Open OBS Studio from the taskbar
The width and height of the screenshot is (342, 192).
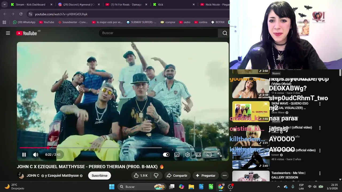pyautogui.click(x=231, y=187)
